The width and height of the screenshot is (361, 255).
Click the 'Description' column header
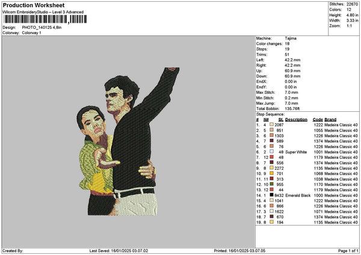point(296,120)
